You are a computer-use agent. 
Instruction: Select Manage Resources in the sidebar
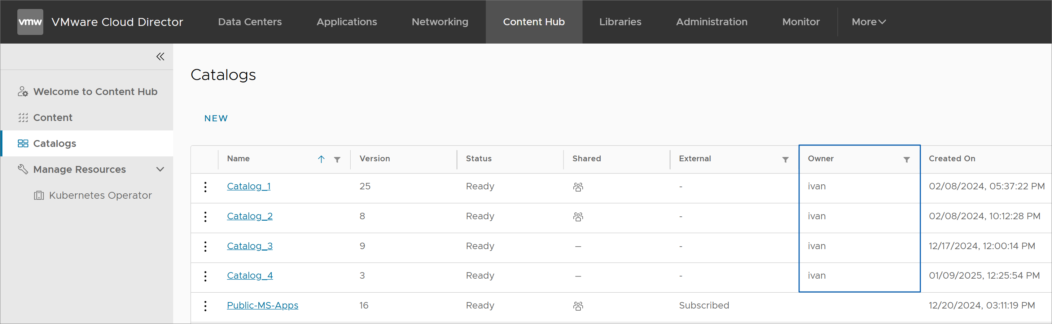pos(80,170)
